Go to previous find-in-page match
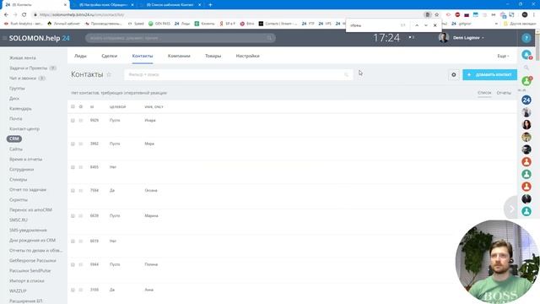 tap(417, 25)
